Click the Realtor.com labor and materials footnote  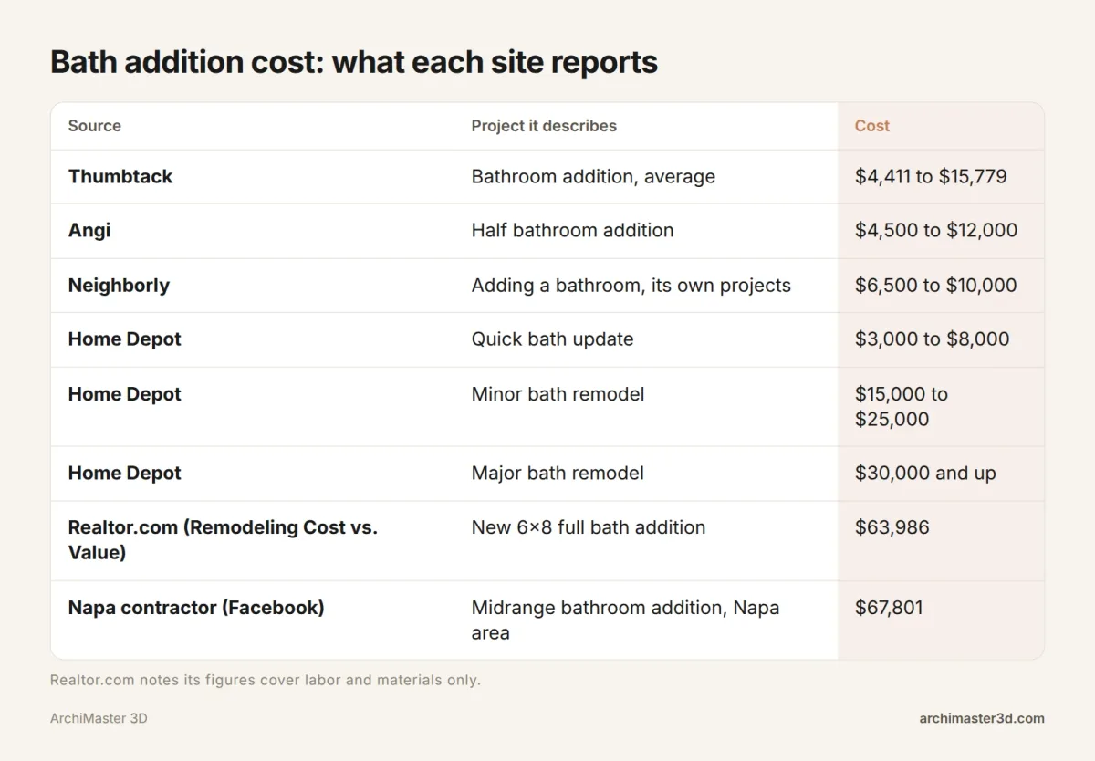point(266,680)
